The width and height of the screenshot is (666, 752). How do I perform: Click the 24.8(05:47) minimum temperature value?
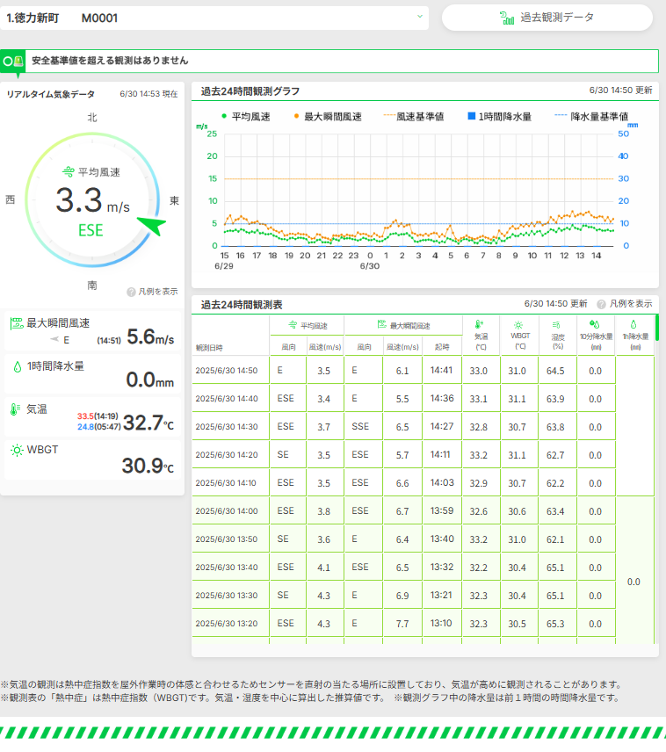coord(98,426)
